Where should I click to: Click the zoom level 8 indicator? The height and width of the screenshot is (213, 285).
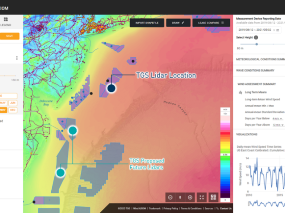[x=180, y=197]
